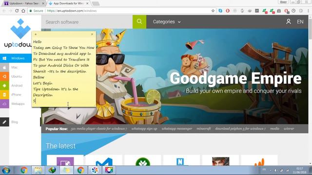
Task: Go to browser home page
Action: coord(23,11)
